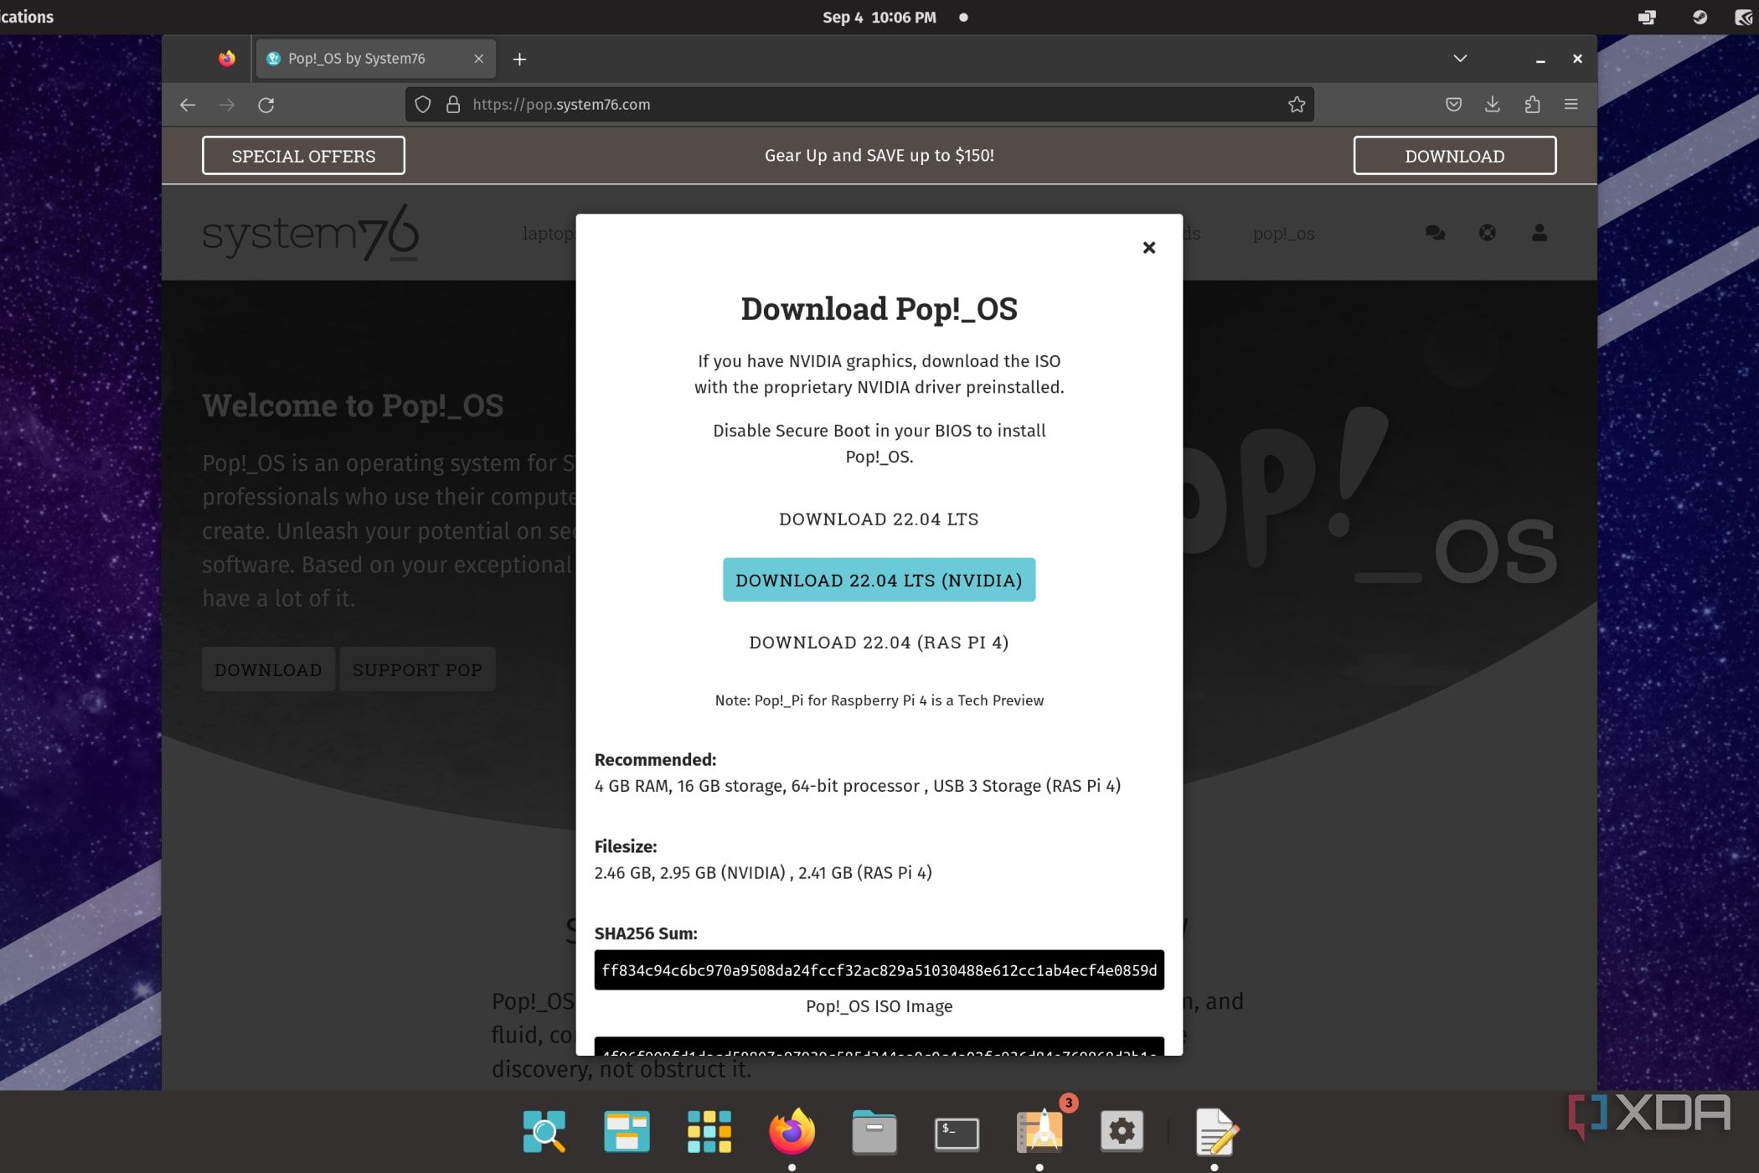The image size is (1759, 1173).
Task: Open the clock and calendar in top bar
Action: click(x=879, y=17)
